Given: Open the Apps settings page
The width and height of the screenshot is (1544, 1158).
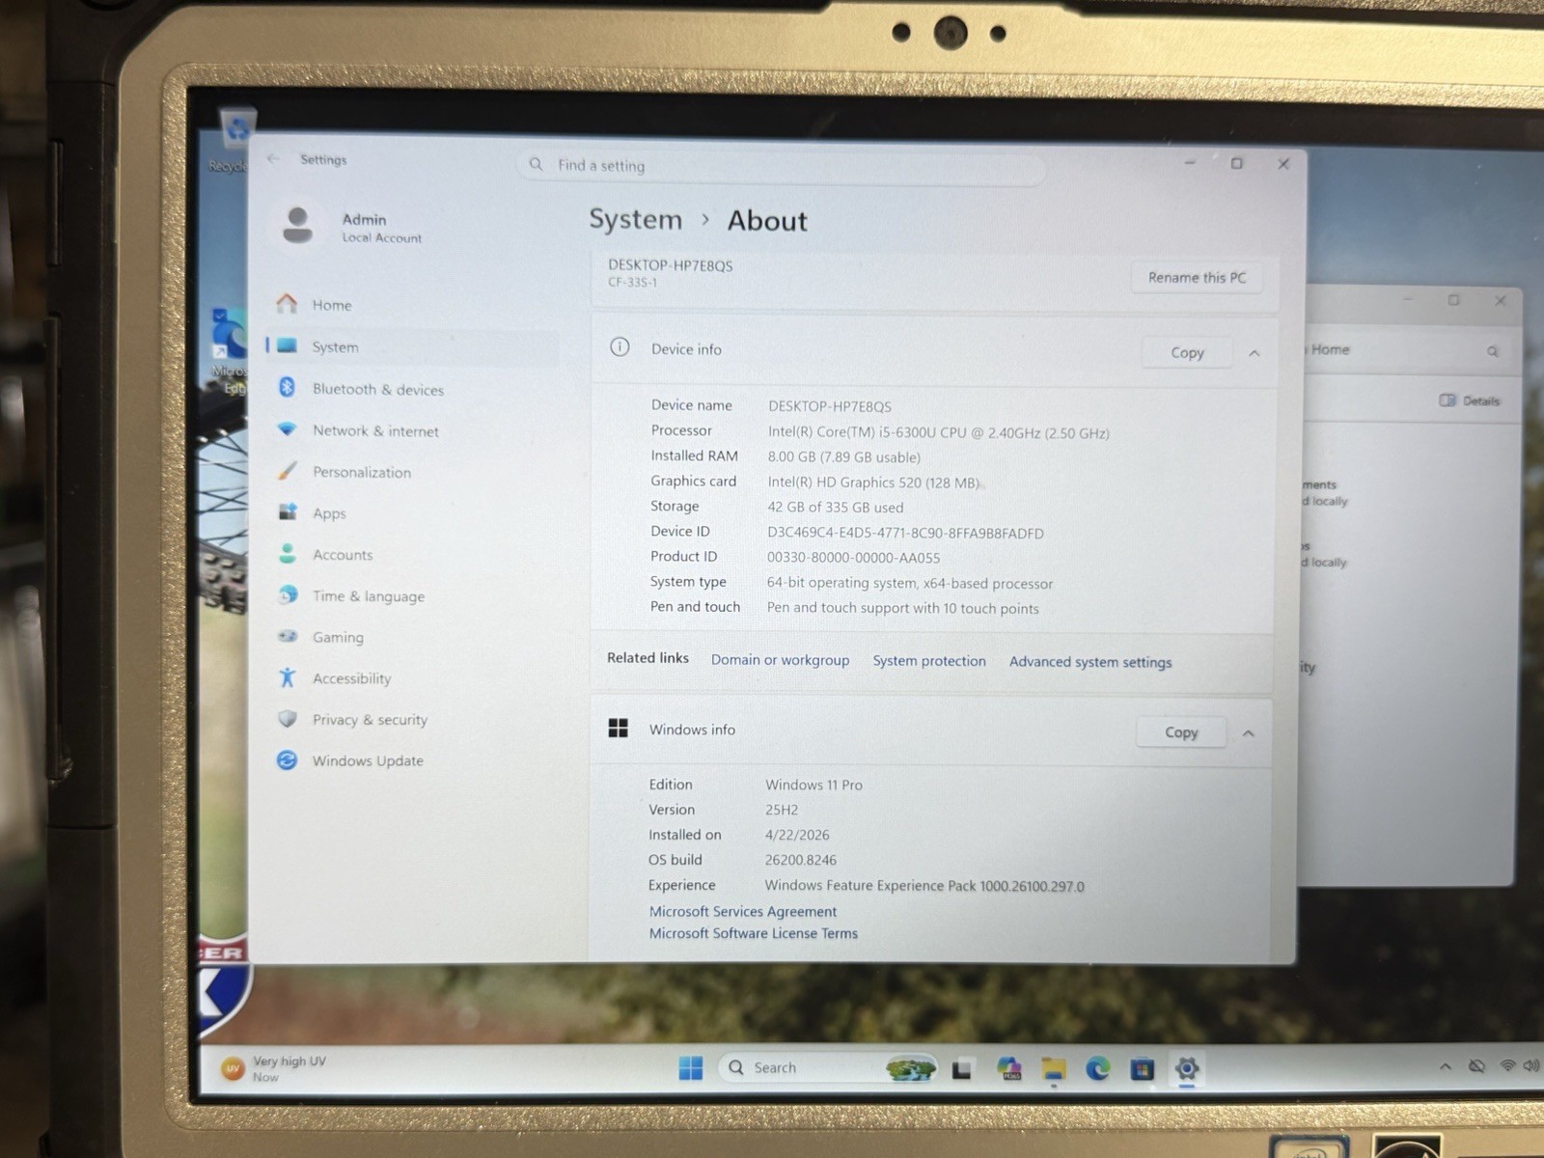Looking at the screenshot, I should (x=329, y=513).
